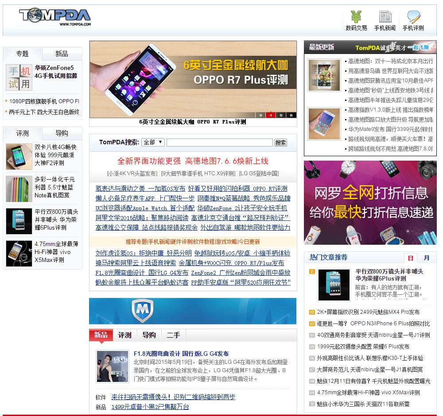Open 刘作虎谈氢OS link
Viewport: 443px width, 416px height.
click(144, 254)
